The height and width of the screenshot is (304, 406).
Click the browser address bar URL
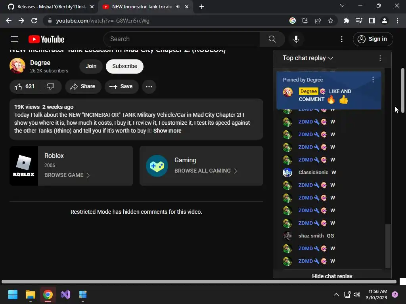(x=103, y=21)
